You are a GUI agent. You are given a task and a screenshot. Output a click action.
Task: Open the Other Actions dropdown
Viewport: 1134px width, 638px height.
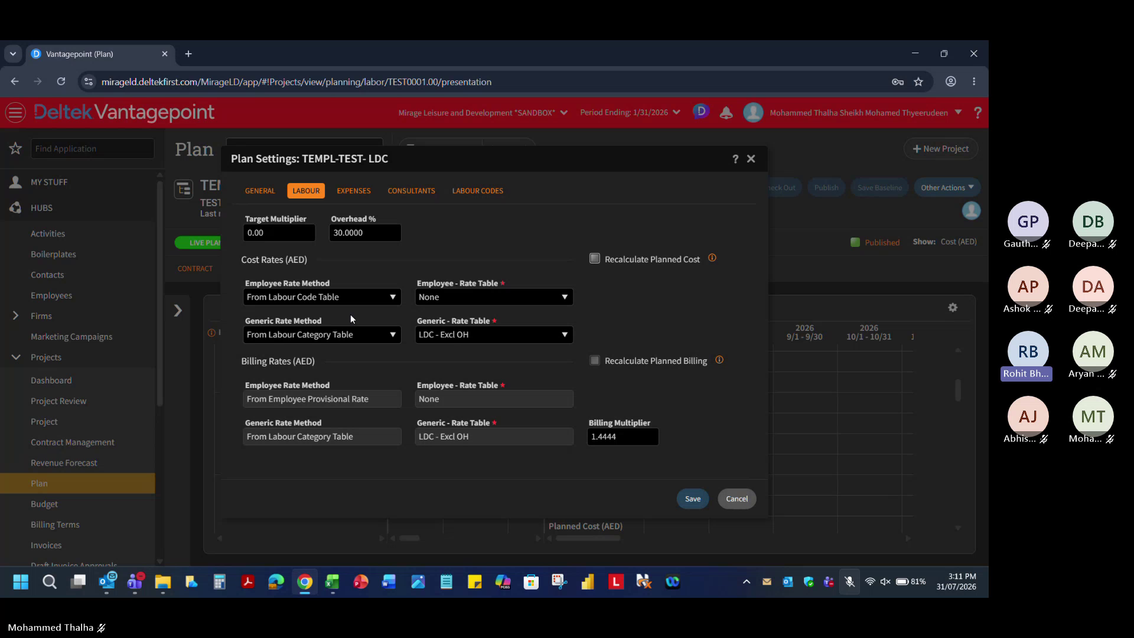947,188
